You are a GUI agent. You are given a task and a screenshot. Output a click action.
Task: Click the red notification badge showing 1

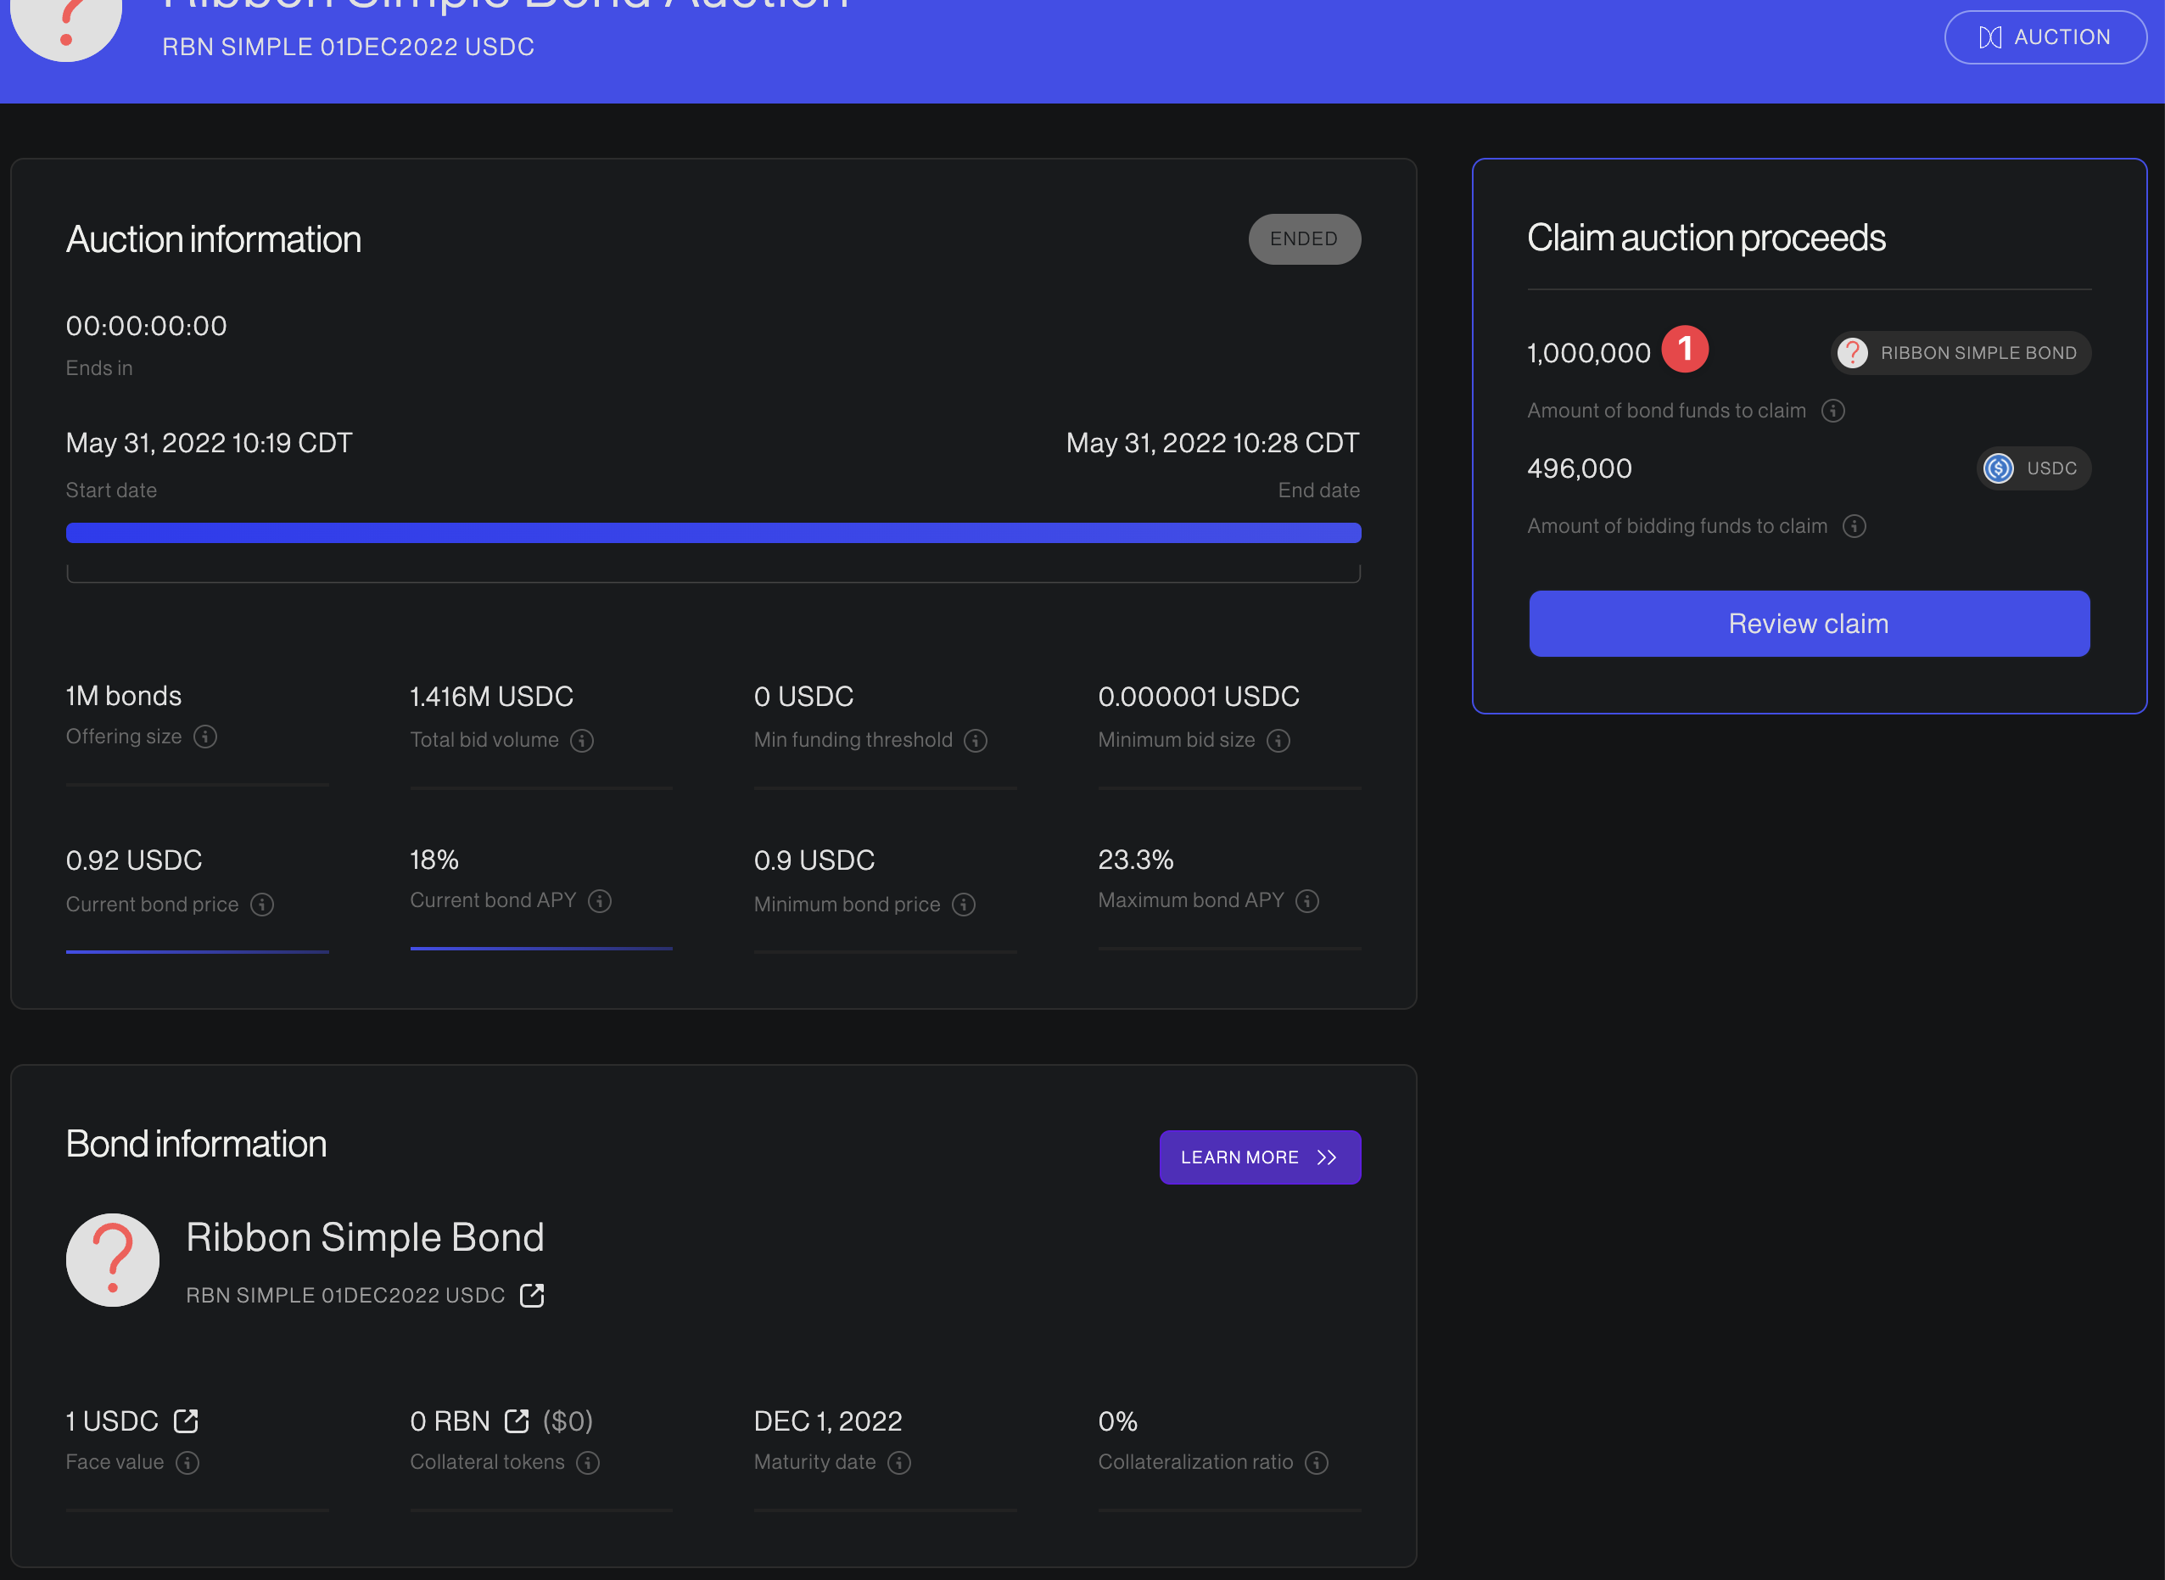click(1686, 349)
